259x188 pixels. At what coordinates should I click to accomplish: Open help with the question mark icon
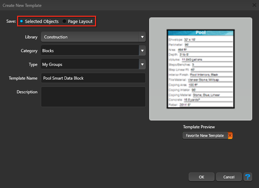point(248,177)
